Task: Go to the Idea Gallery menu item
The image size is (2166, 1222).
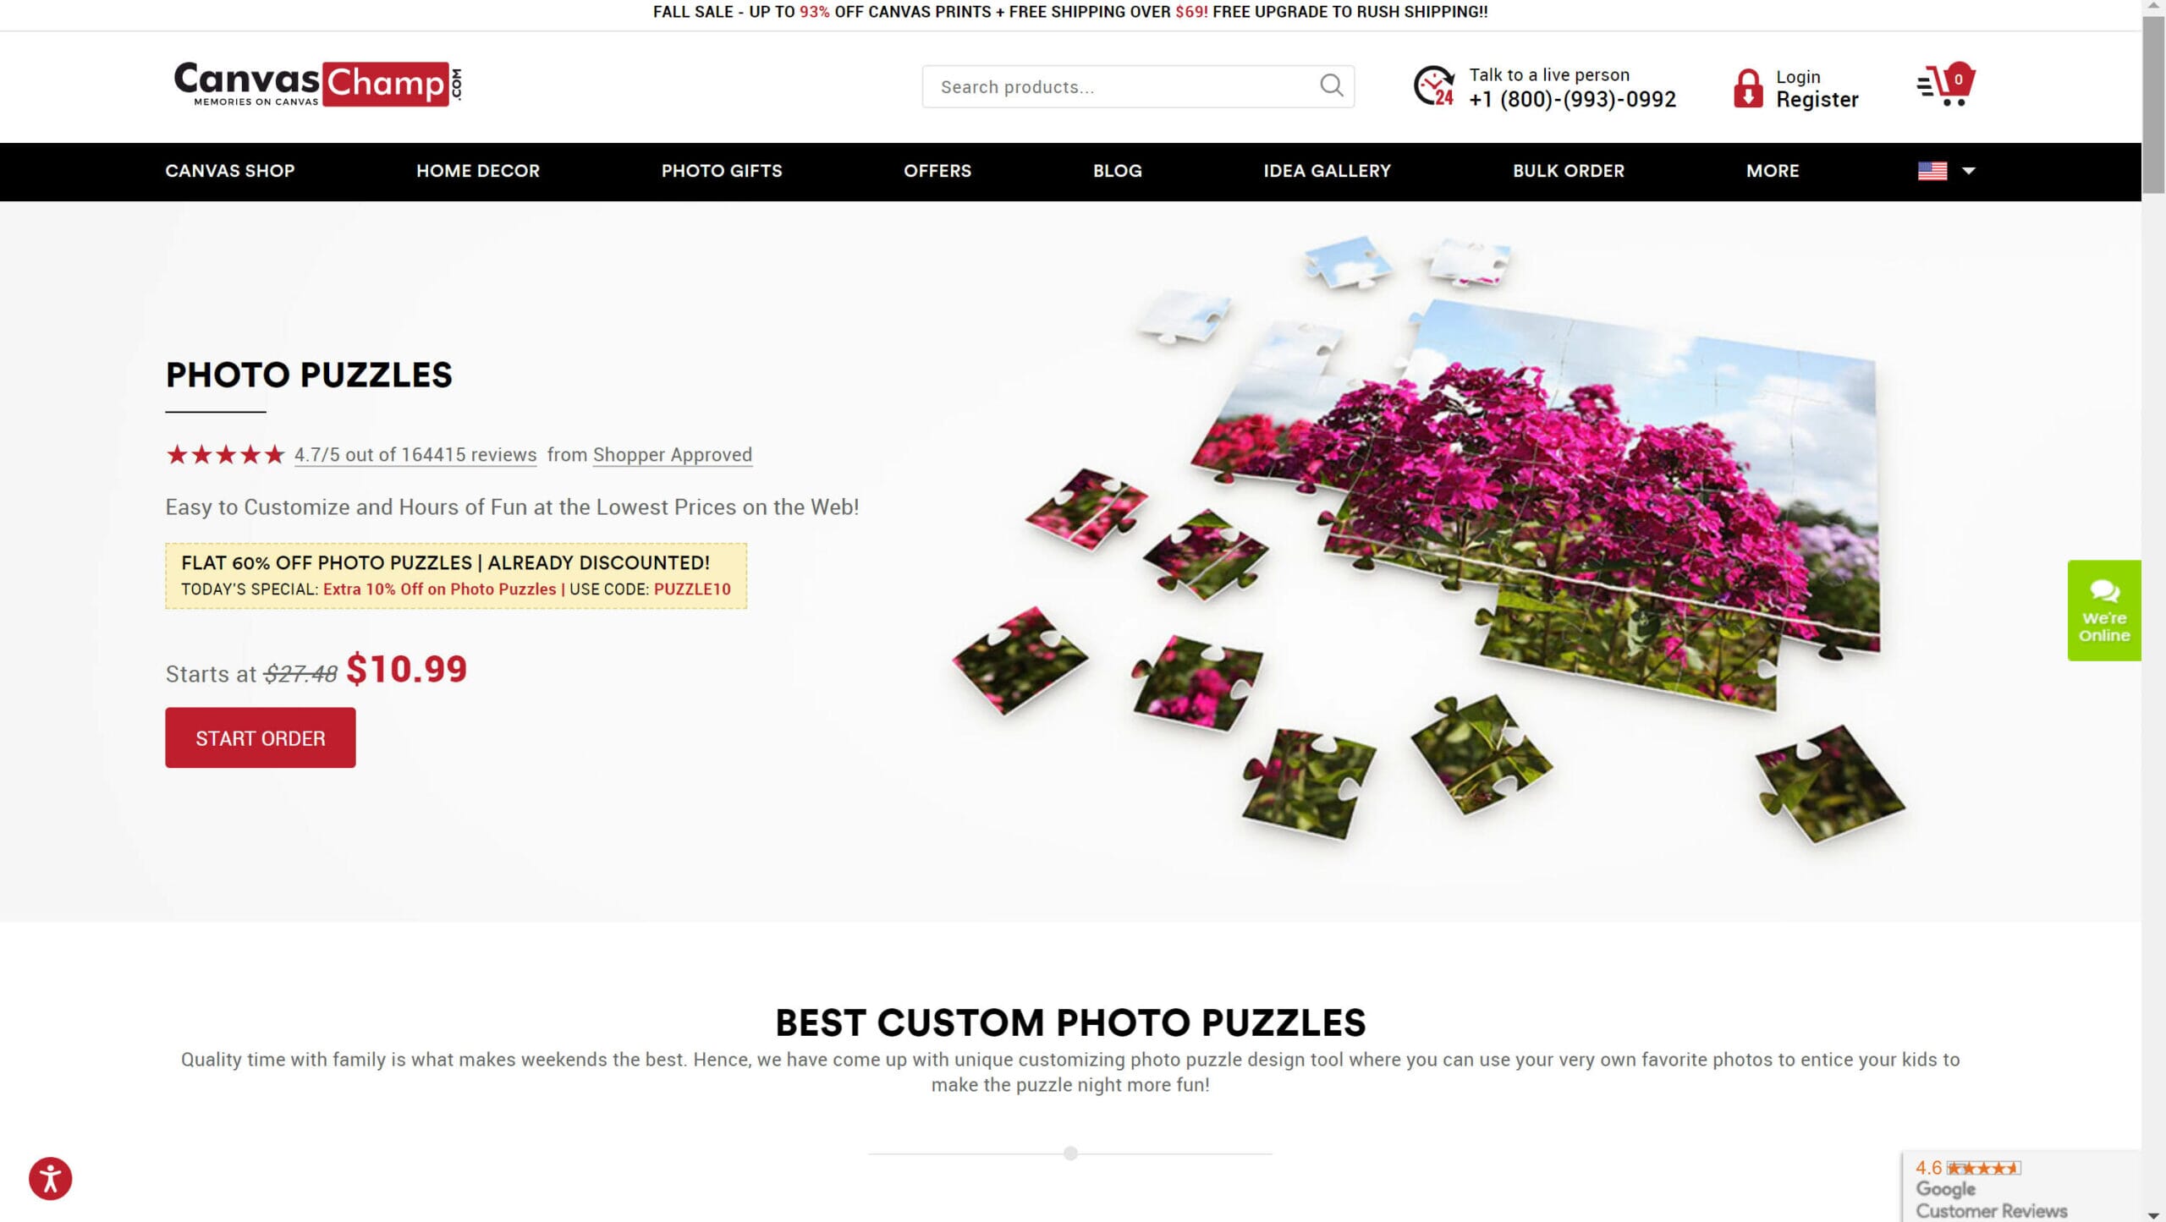Action: (x=1327, y=171)
